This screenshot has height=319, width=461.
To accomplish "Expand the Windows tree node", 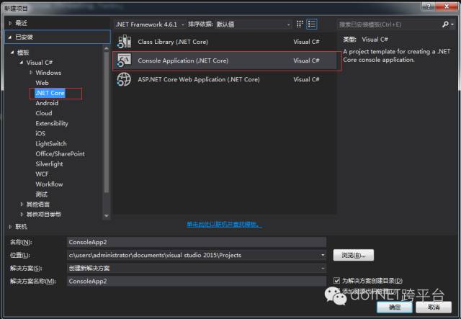I will (31, 72).
